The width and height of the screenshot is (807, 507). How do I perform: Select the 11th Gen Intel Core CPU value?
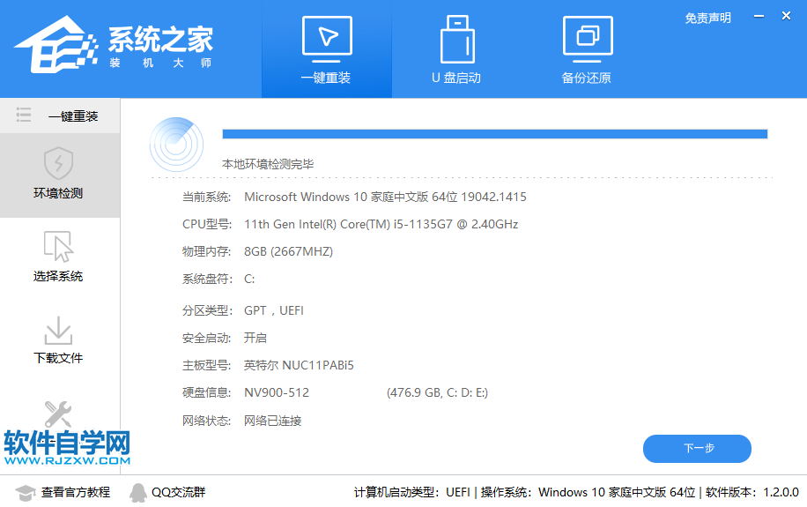click(381, 224)
